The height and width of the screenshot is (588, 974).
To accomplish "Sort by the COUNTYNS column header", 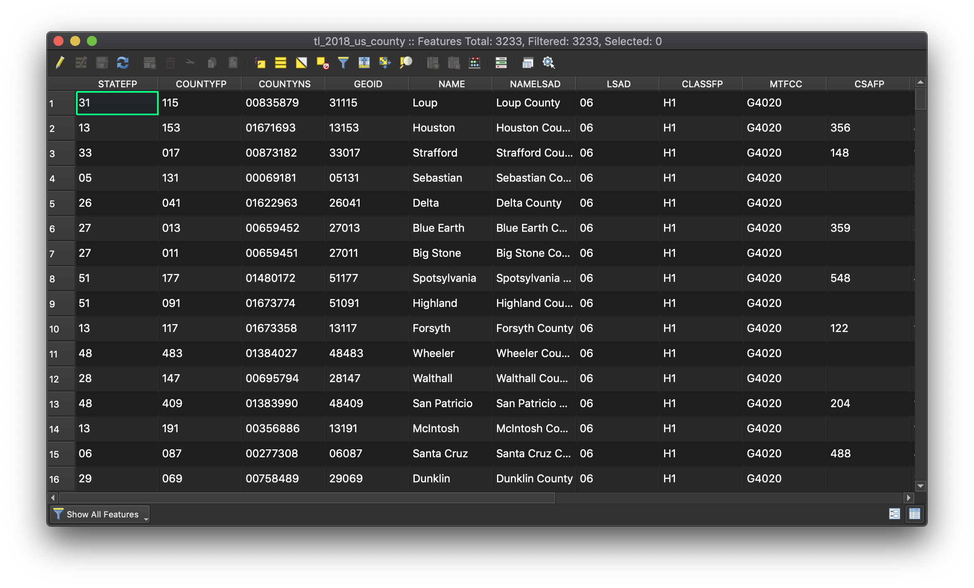I will 284,84.
